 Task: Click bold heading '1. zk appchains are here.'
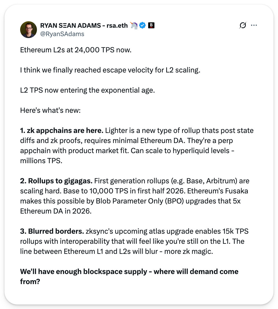pos(62,130)
